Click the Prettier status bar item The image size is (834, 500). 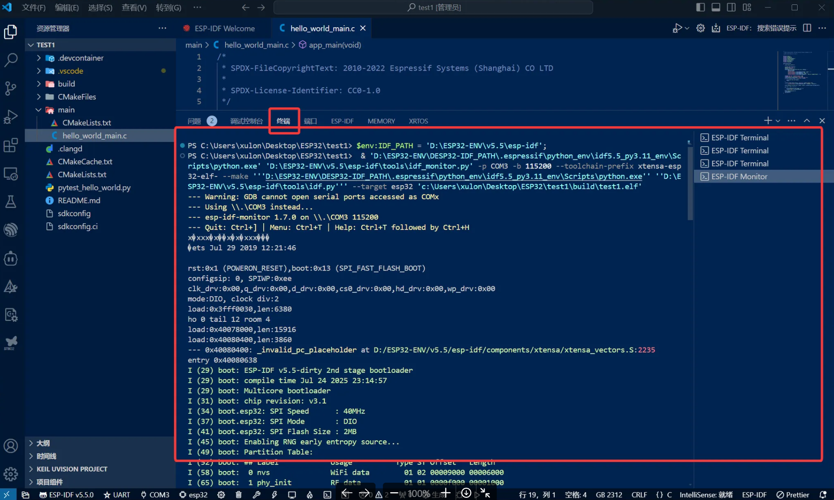[x=793, y=494]
